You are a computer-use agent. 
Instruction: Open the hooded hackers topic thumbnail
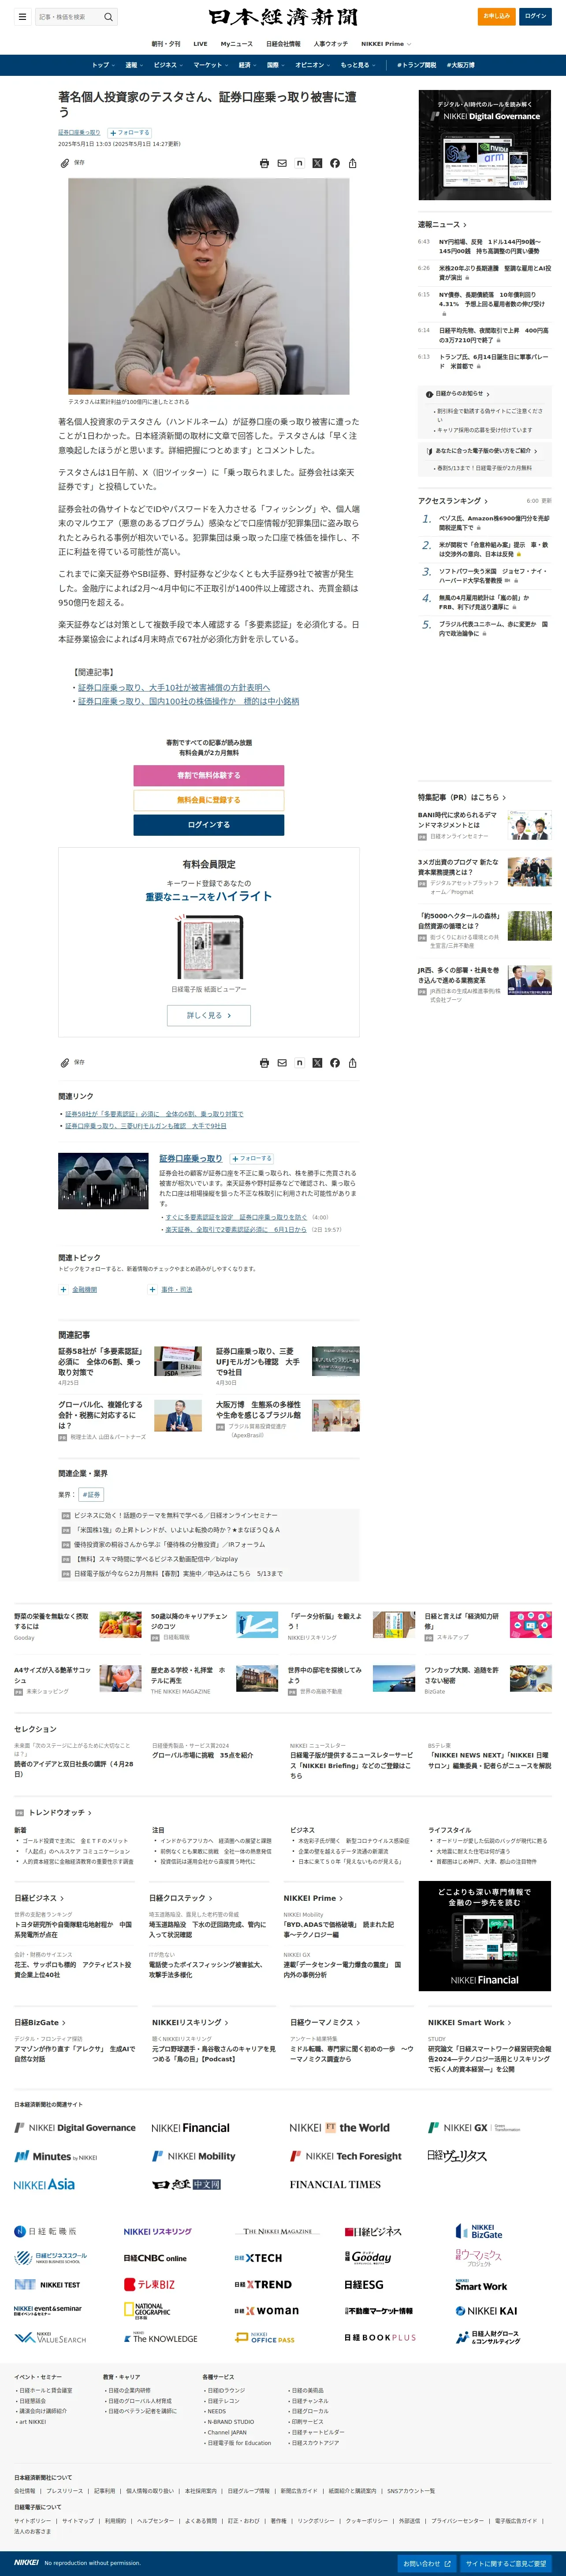[104, 1181]
